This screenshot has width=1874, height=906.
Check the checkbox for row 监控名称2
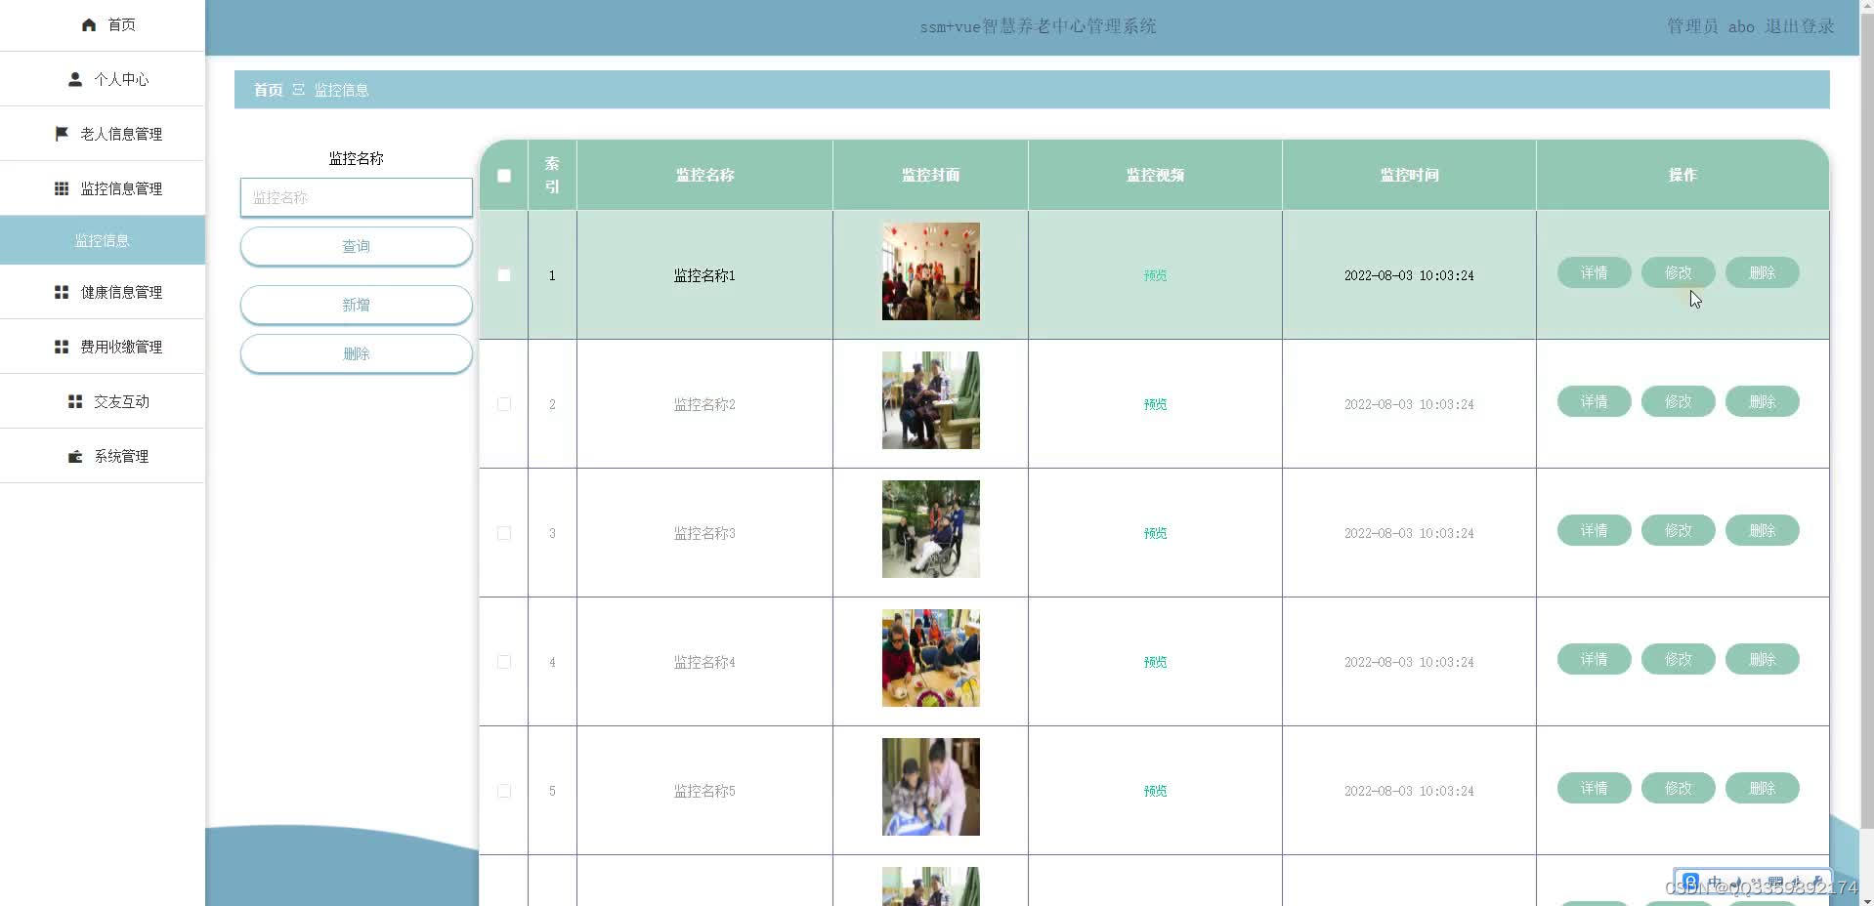(504, 404)
